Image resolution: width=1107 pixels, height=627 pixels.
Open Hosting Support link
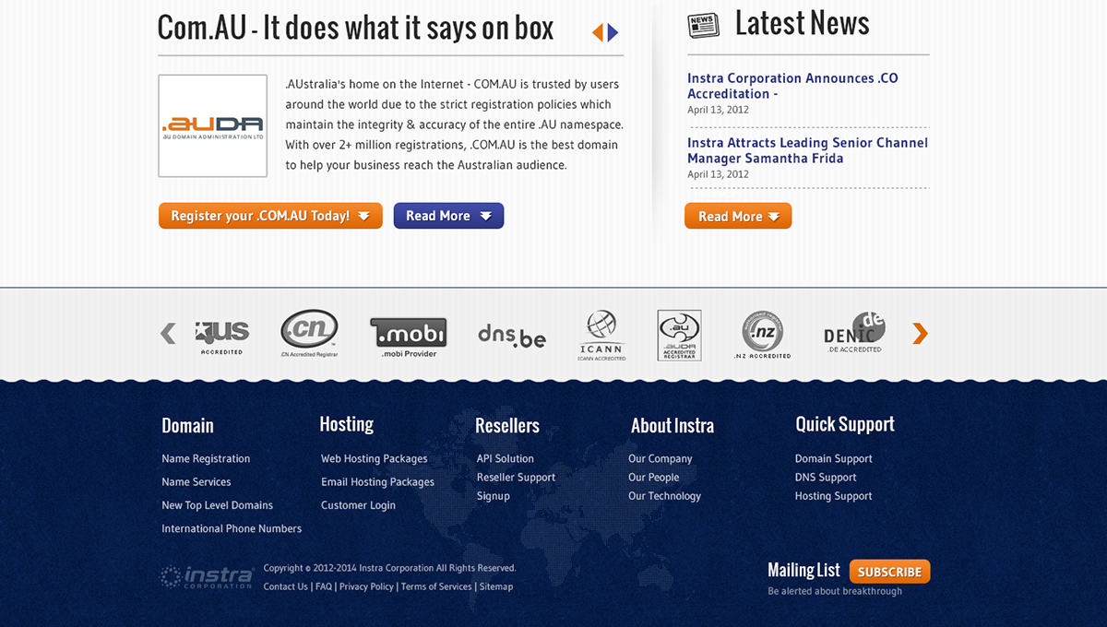click(x=834, y=495)
